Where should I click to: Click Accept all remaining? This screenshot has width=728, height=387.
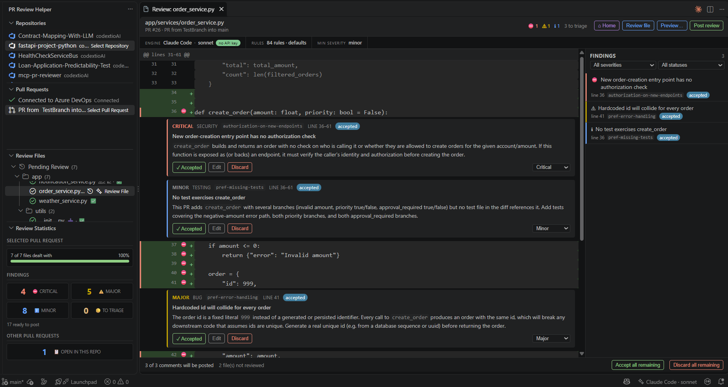click(638, 365)
